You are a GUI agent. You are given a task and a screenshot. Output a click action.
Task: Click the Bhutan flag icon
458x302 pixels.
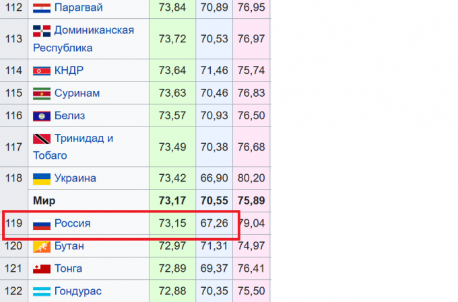[x=42, y=246]
